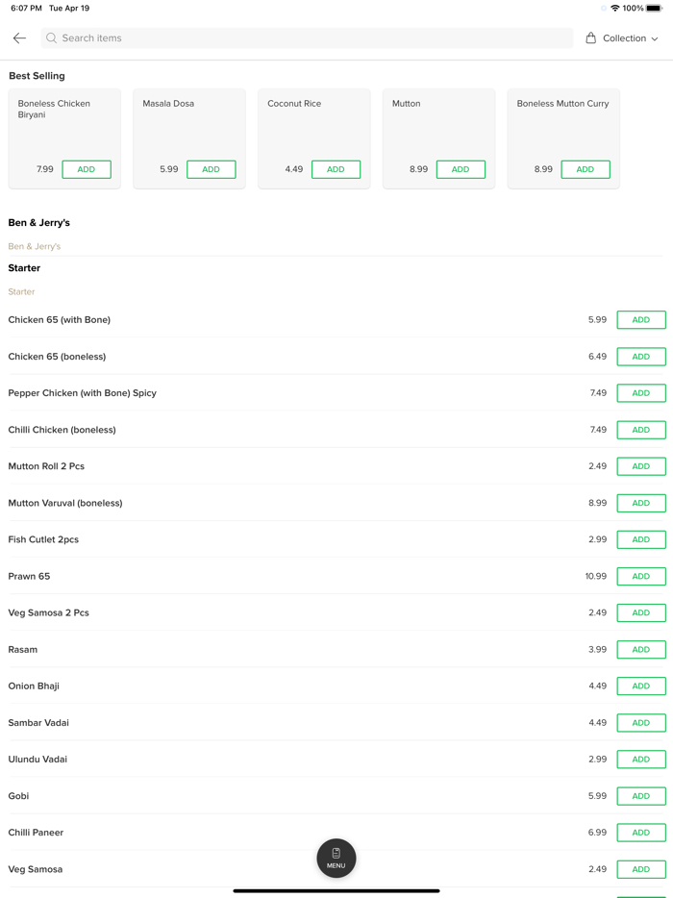Click the search magnifier icon

click(x=52, y=38)
